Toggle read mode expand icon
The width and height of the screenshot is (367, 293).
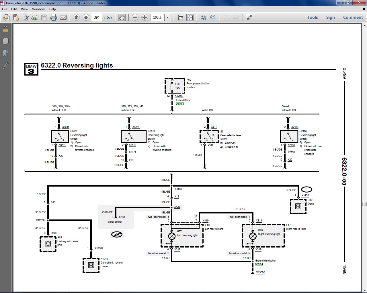pyautogui.click(x=249, y=17)
